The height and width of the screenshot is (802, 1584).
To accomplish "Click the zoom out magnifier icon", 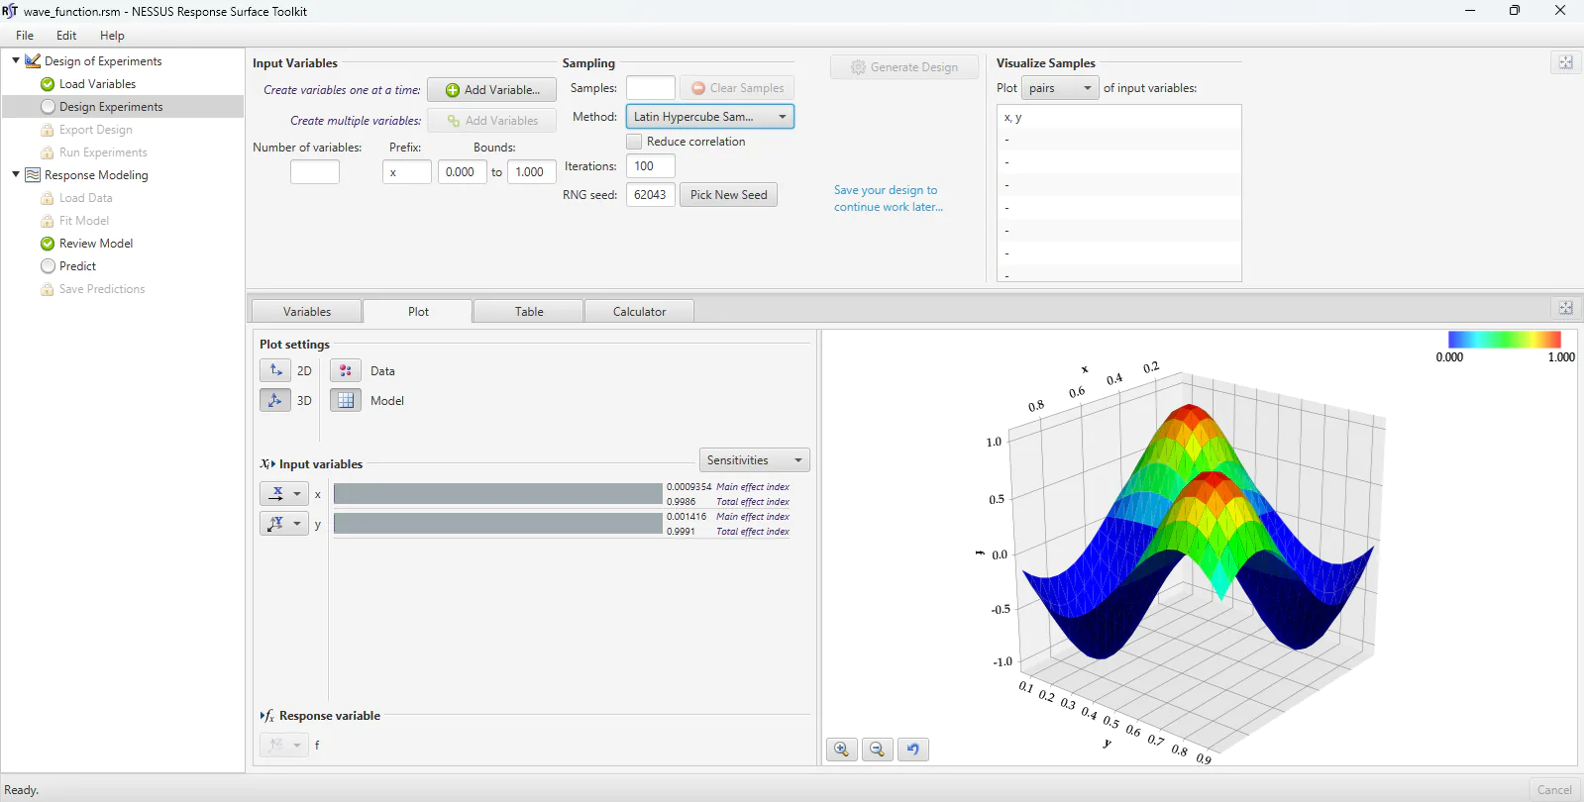I will tap(878, 750).
